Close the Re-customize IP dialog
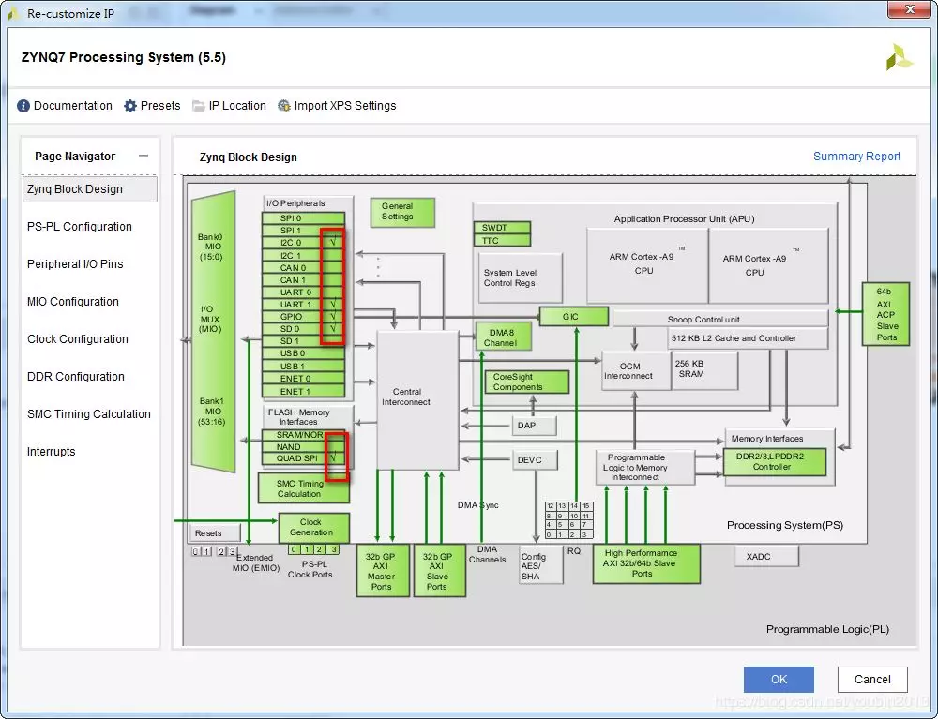The image size is (938, 719). click(x=909, y=9)
